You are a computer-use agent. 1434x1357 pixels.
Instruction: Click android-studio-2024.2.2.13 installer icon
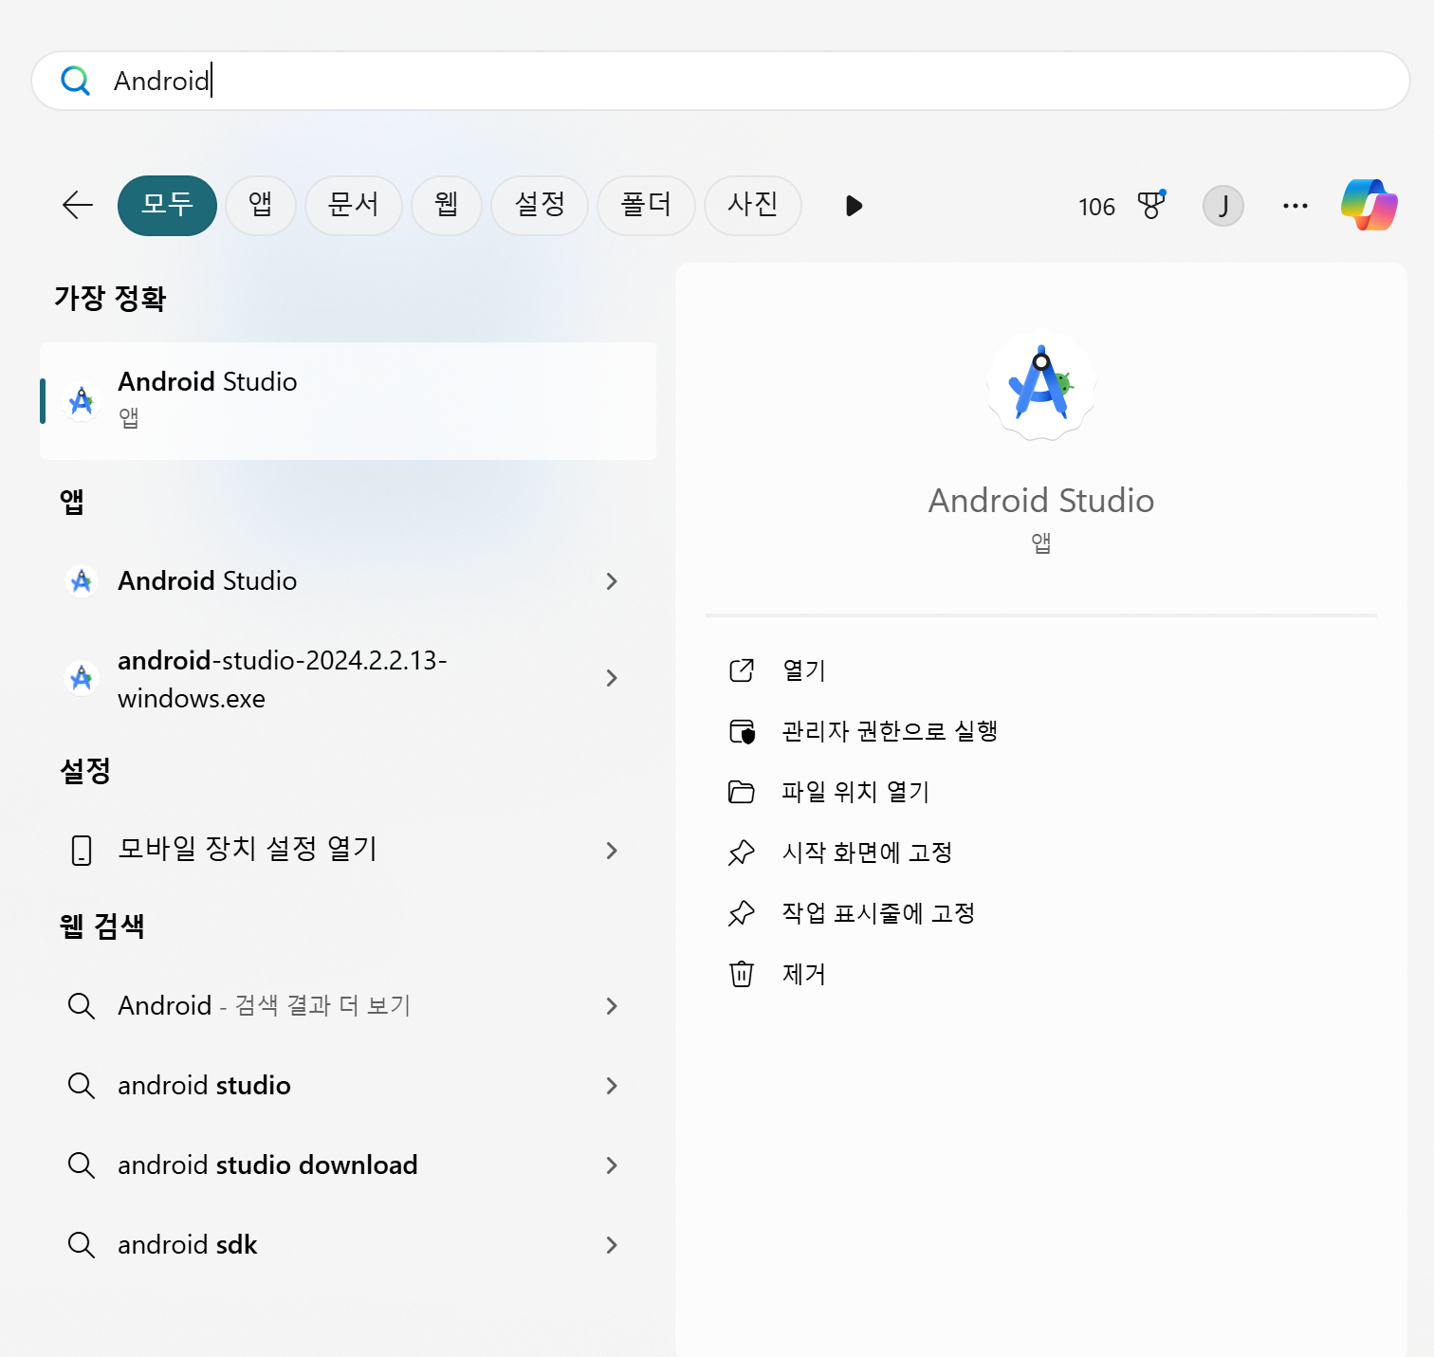(82, 678)
